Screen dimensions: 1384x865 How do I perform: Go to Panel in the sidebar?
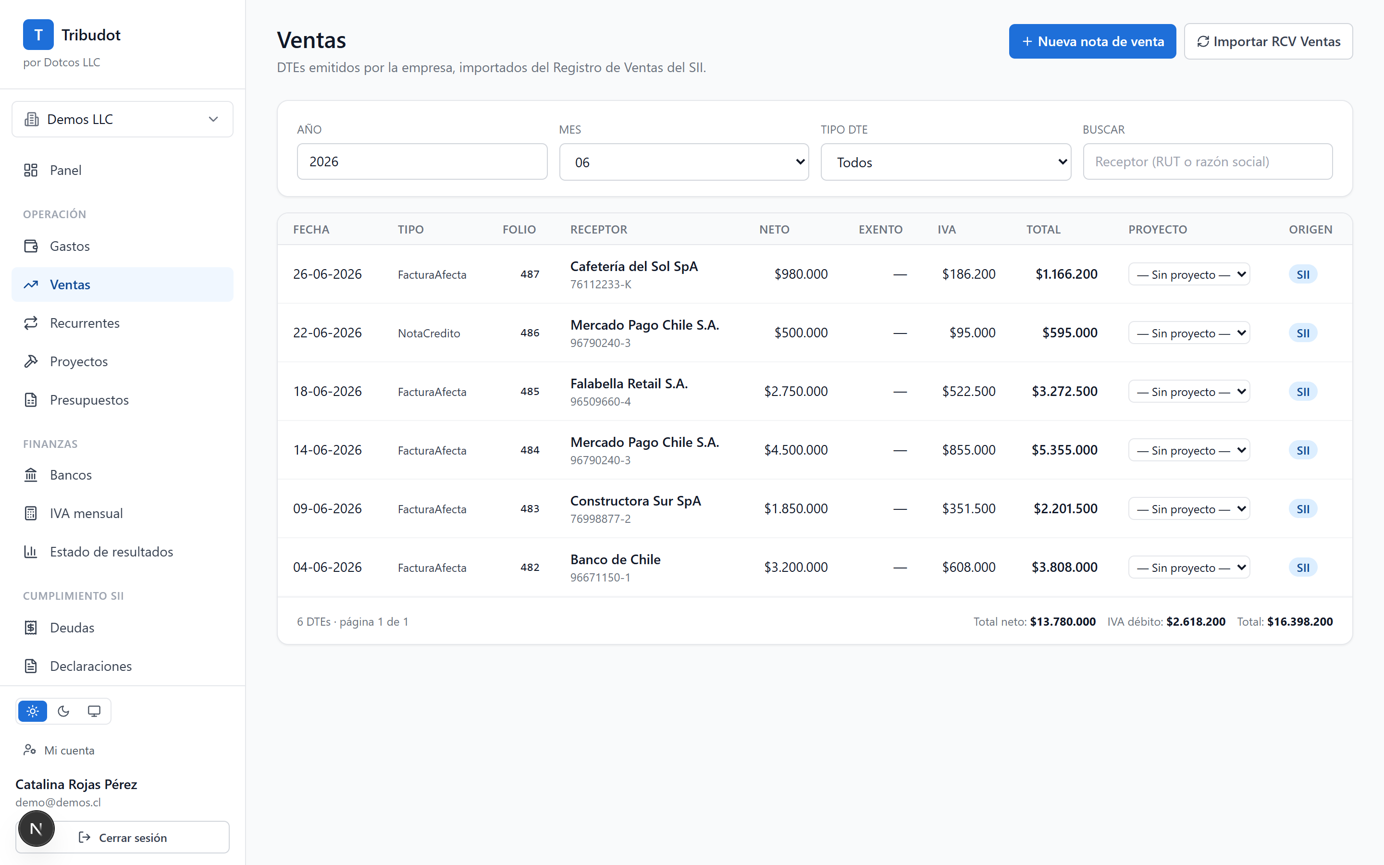pyautogui.click(x=123, y=170)
